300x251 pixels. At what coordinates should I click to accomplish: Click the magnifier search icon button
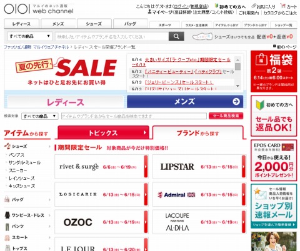pyautogui.click(x=176, y=36)
